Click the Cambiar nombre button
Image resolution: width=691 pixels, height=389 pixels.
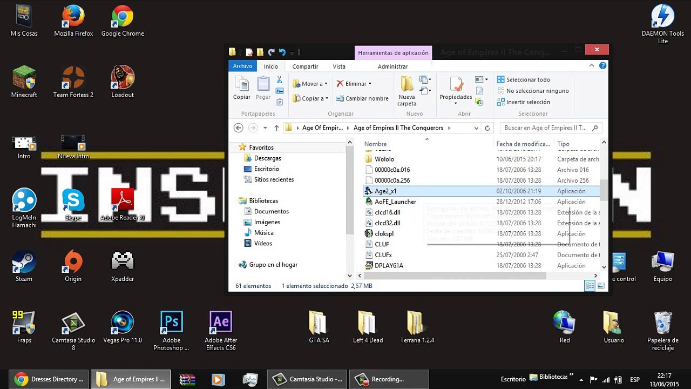coord(362,98)
